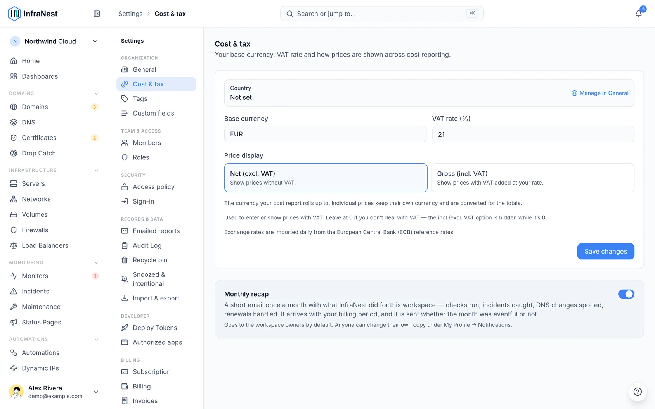Select Net (excl. VAT) price display
Image resolution: width=655 pixels, height=409 pixels.
326,178
